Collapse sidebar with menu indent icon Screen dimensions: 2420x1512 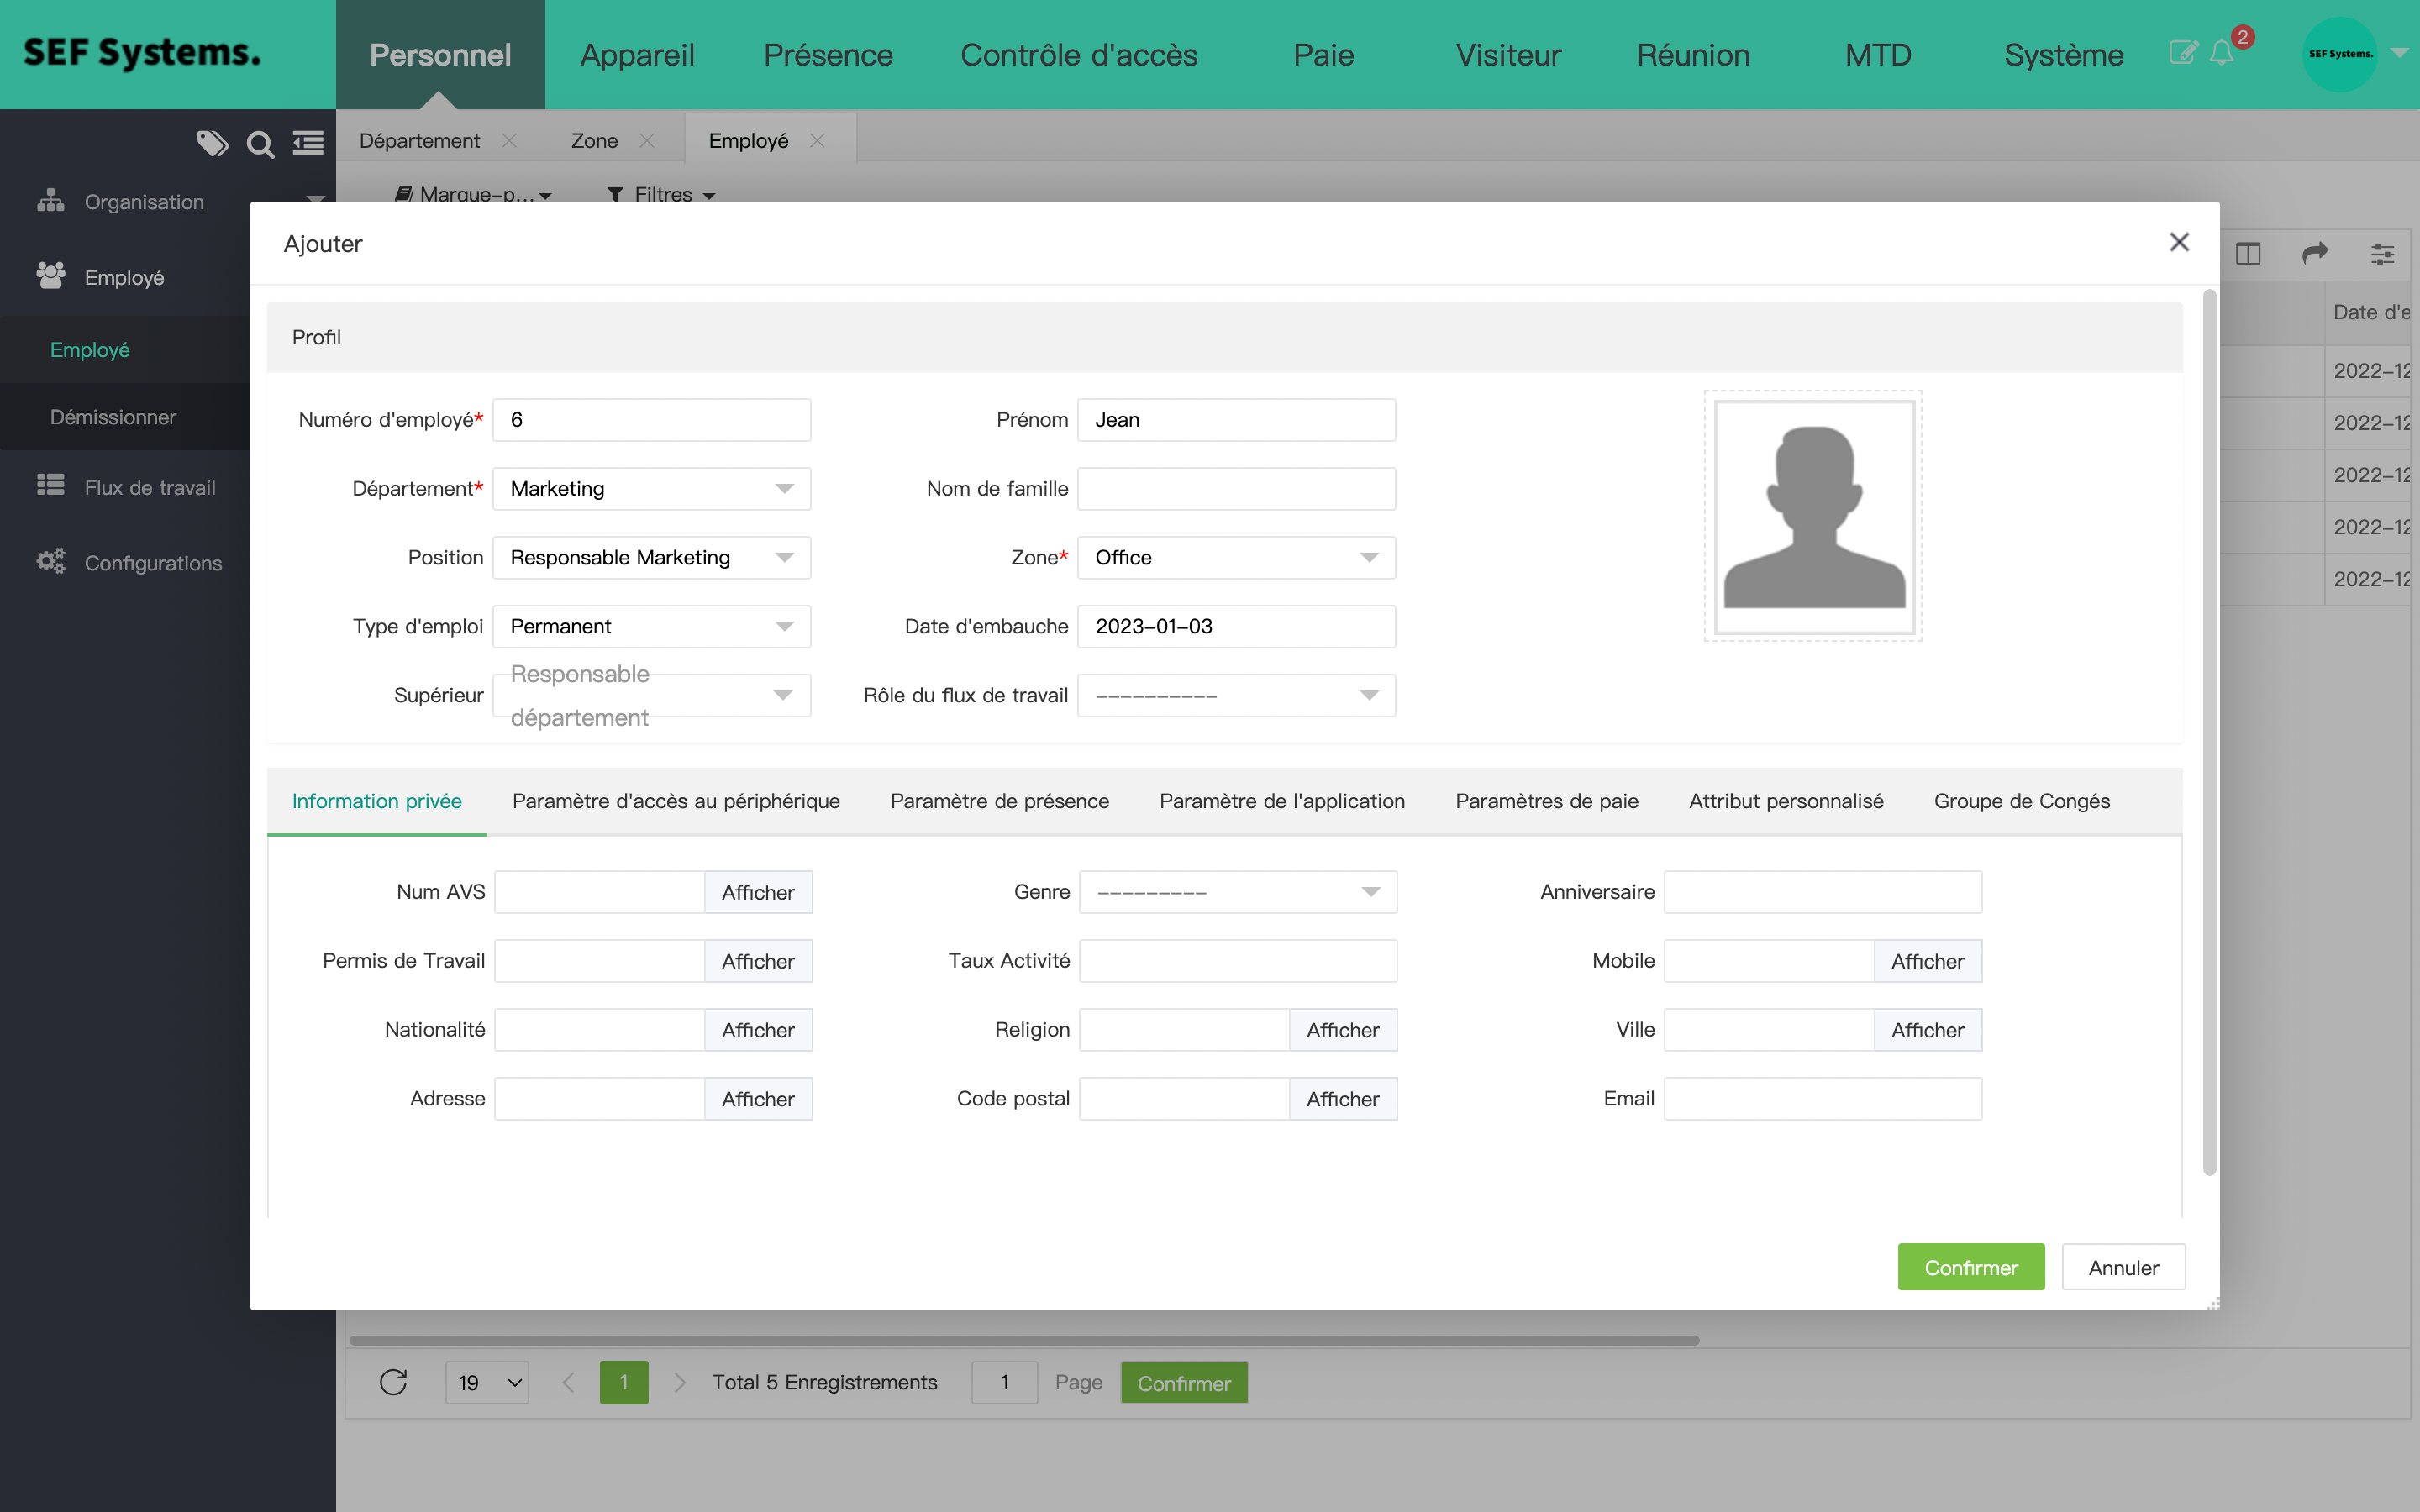308,144
